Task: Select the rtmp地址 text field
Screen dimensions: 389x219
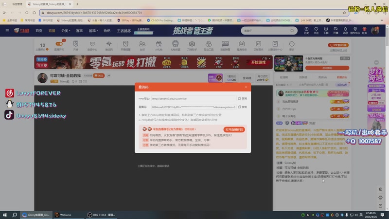Action: [194, 99]
